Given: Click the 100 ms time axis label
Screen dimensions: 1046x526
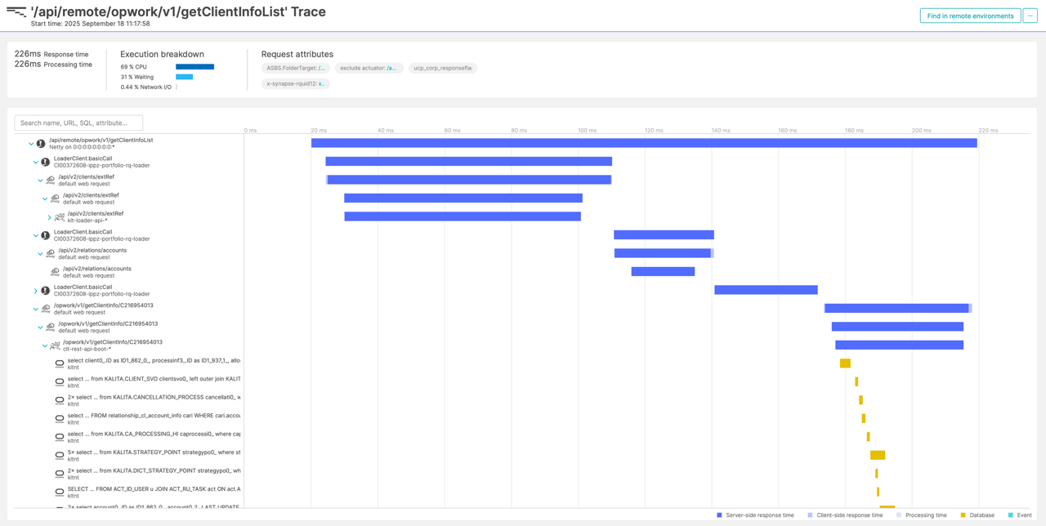Looking at the screenshot, I should (x=587, y=131).
